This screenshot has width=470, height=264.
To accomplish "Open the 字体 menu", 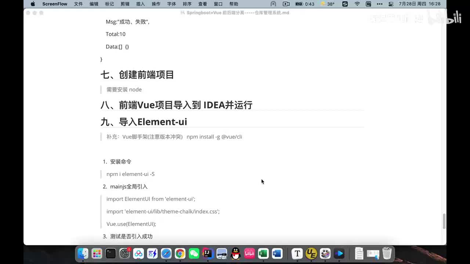I will pos(171,4).
